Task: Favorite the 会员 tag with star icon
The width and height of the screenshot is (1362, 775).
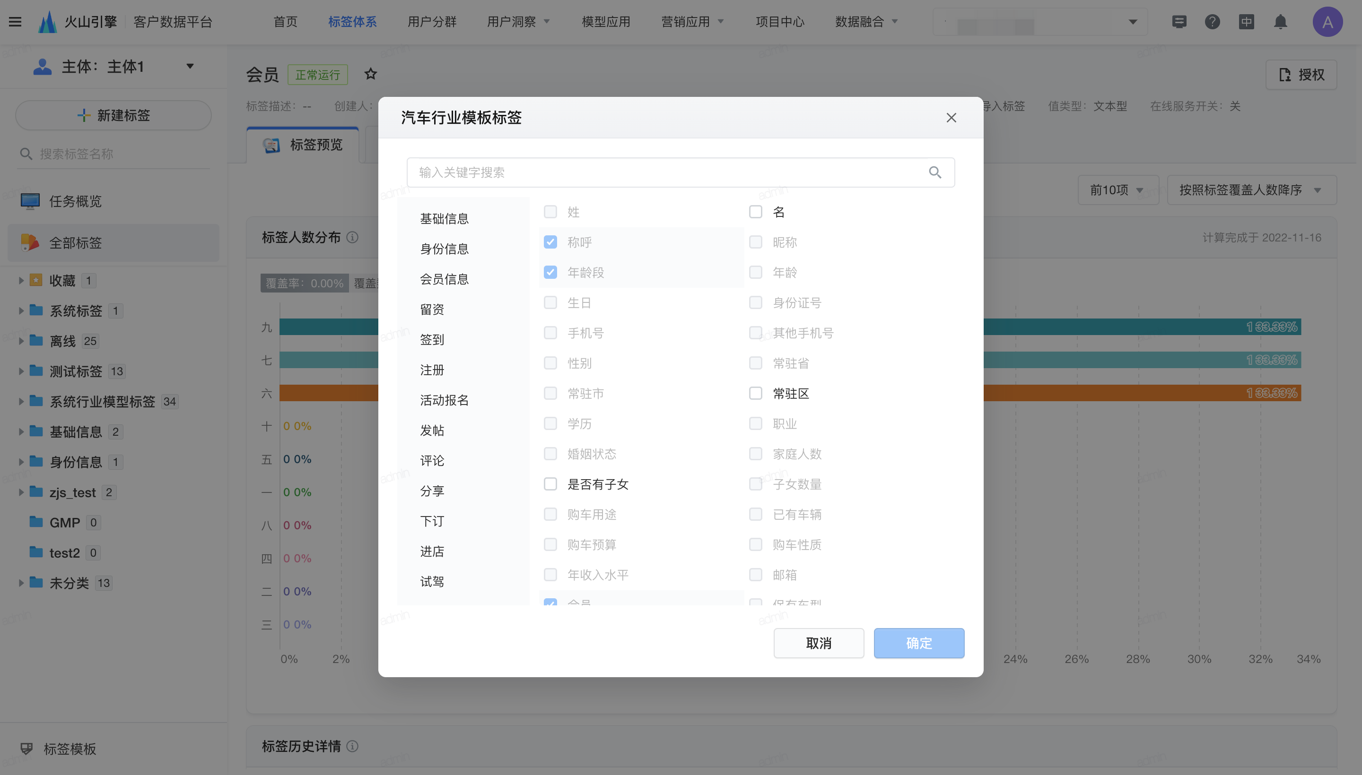Action: tap(371, 74)
